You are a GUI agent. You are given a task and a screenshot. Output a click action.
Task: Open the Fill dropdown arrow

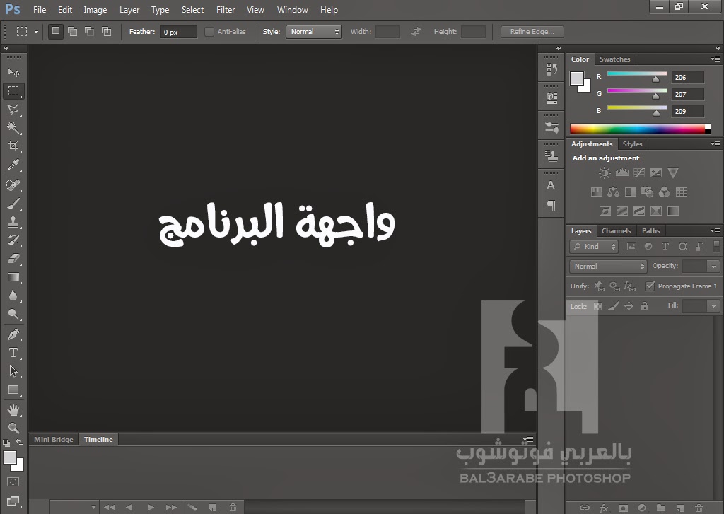click(x=714, y=305)
